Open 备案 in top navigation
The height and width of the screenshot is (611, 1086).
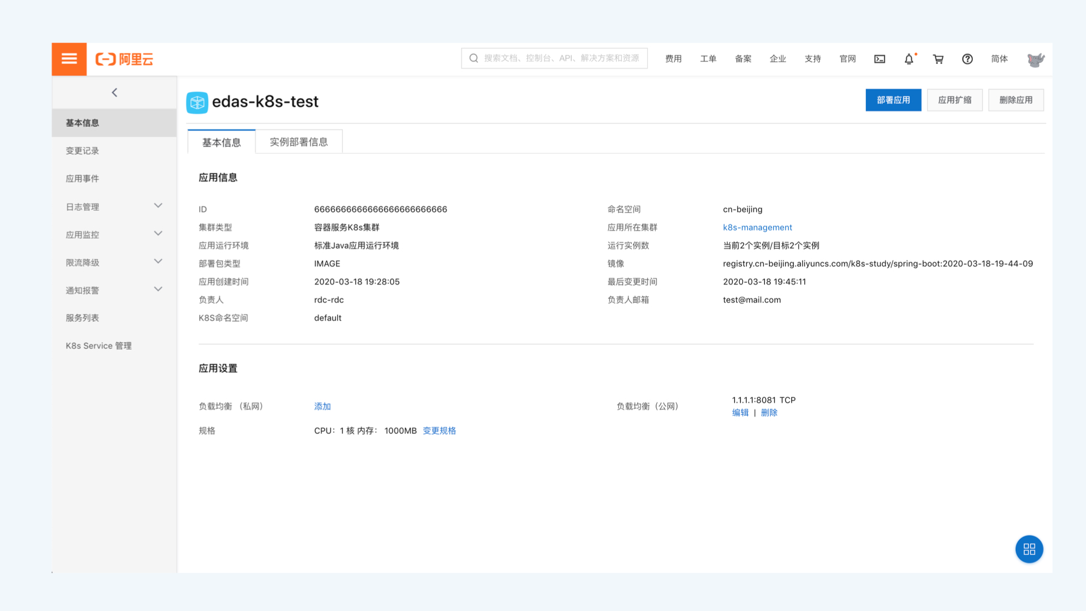click(x=743, y=59)
